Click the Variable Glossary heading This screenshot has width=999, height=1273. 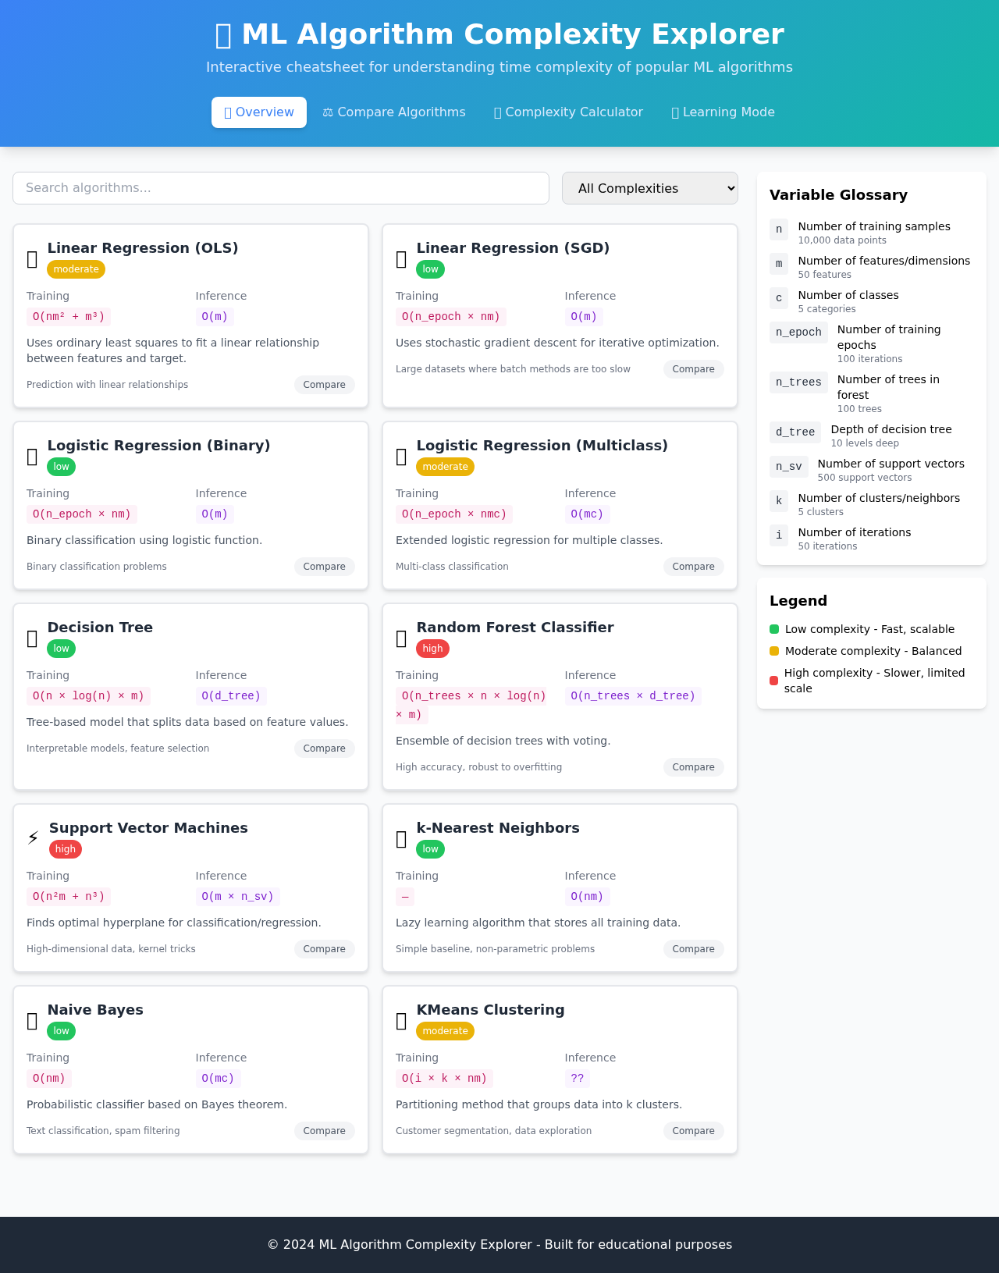(838, 195)
